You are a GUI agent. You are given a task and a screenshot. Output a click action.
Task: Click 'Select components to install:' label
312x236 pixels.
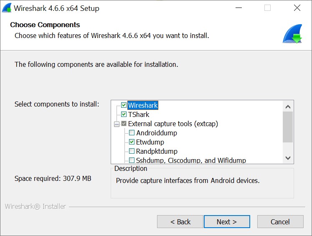(57, 104)
